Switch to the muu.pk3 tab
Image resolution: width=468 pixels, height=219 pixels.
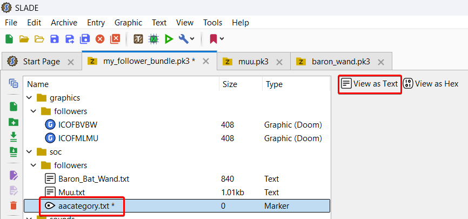point(253,62)
